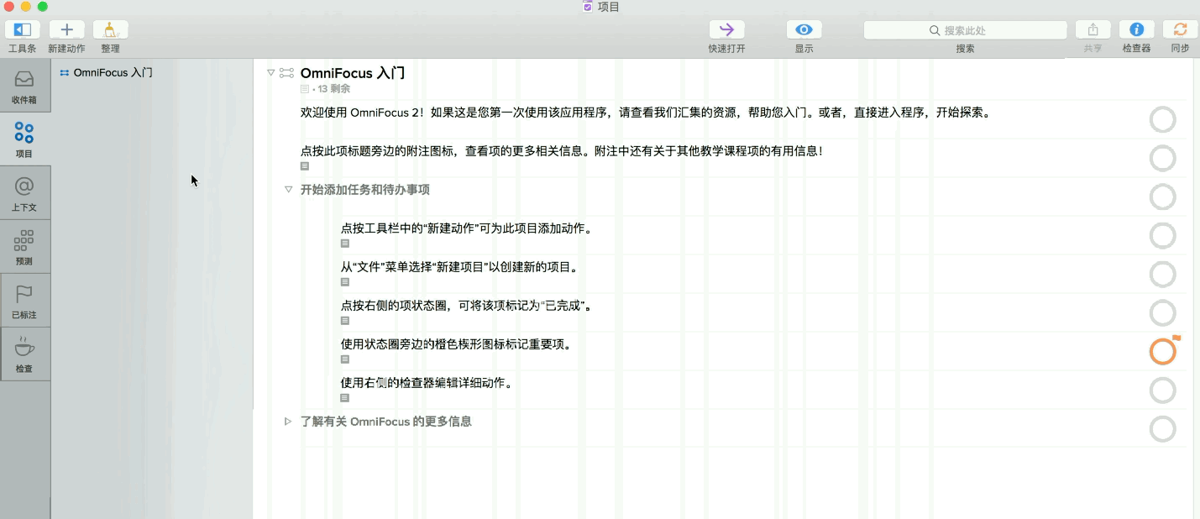Open the 已标注 flagged tab
This screenshot has height=519, width=1200.
24,301
